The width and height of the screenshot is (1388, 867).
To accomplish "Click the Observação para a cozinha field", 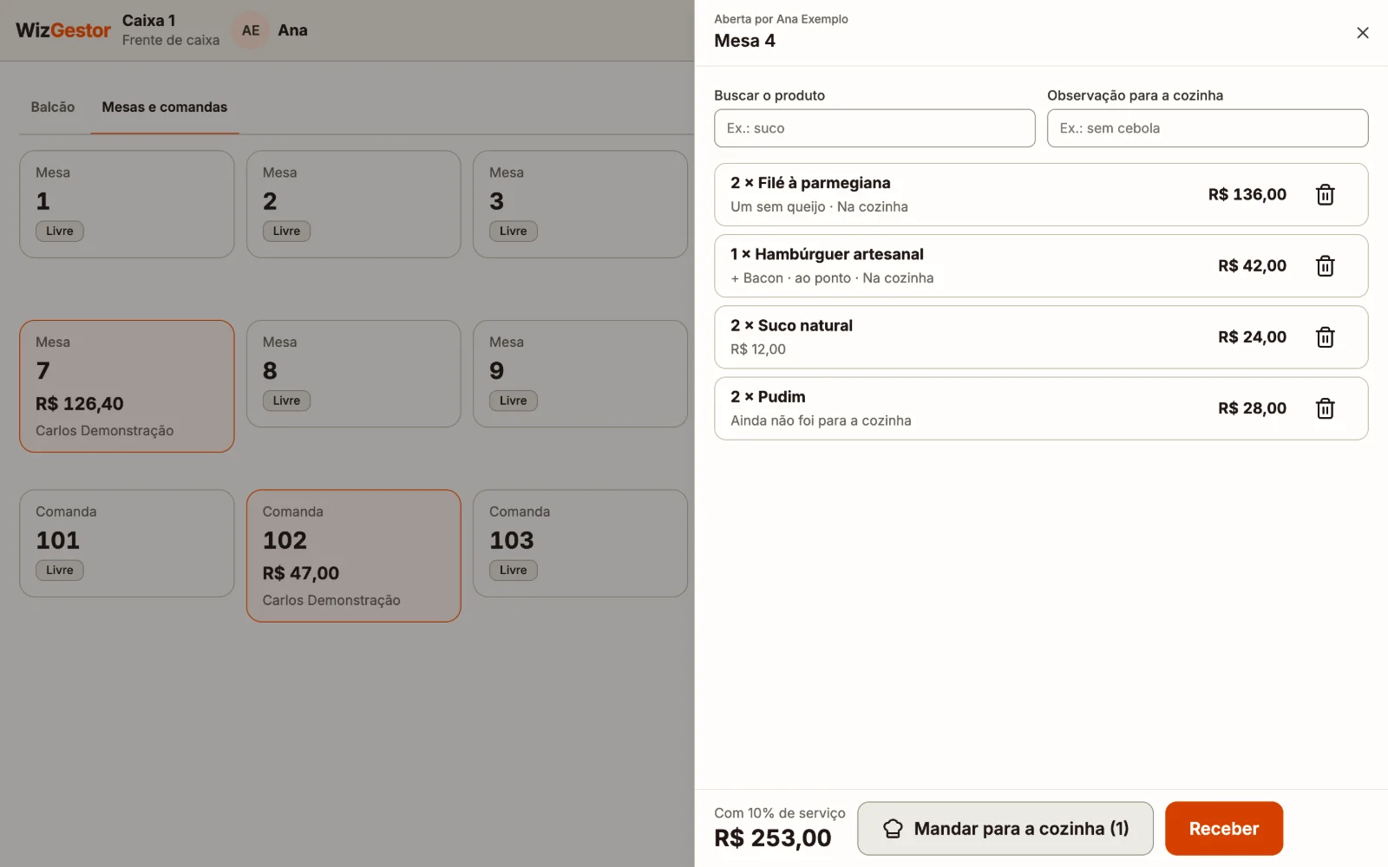I will (1208, 128).
